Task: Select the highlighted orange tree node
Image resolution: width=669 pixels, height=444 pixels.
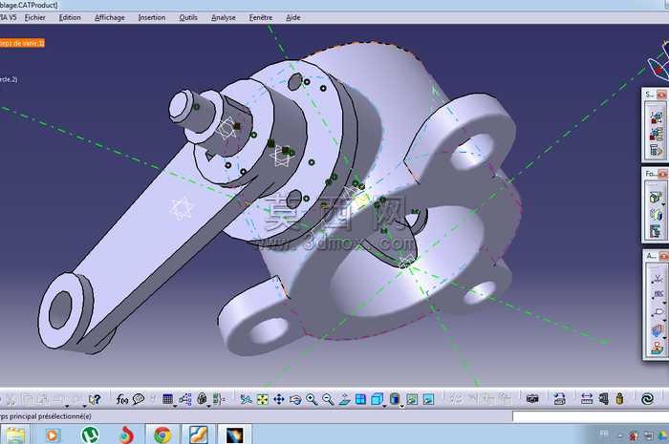Action: [x=22, y=43]
